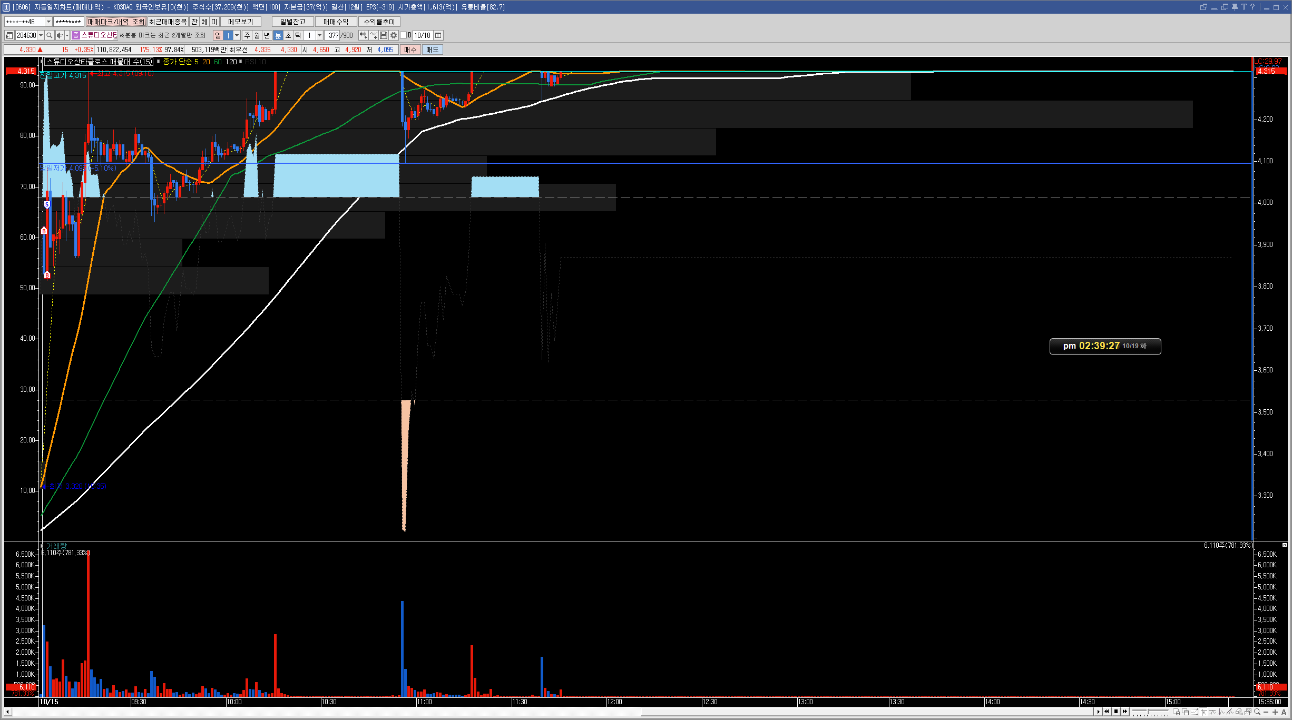
Task: Click the eraser tool icon
Action: click(x=1238, y=712)
